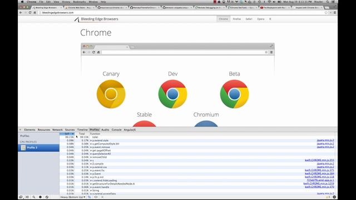Exclude selected function X icon
Screen dimensions: 356x200
pos(102,197)
